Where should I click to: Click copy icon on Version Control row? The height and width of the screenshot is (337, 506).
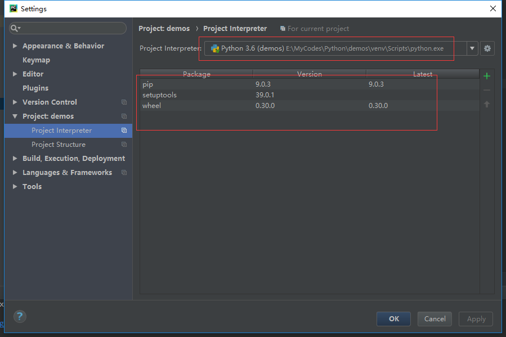[124, 102]
